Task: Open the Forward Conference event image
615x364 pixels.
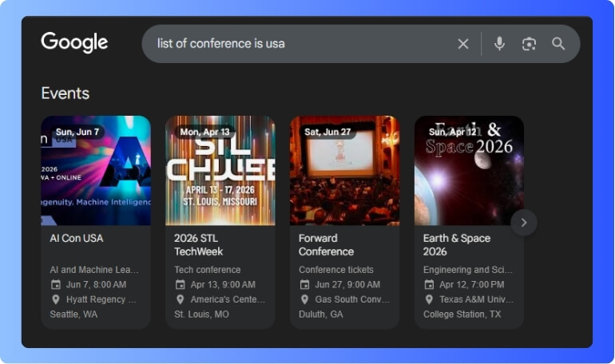Action: tap(345, 171)
